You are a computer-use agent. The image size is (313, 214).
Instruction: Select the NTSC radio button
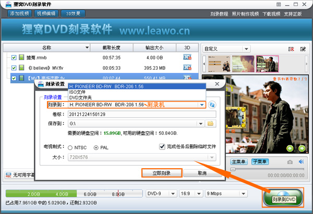(x=70, y=148)
